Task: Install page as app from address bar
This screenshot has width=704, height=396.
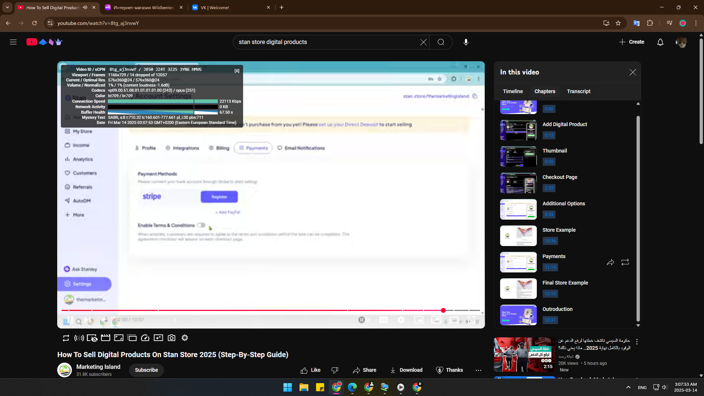Action: [x=606, y=23]
